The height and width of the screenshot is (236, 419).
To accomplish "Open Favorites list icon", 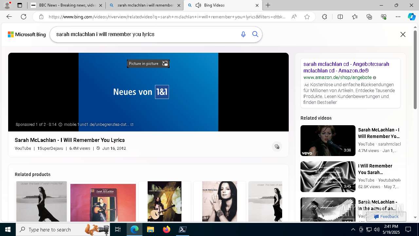I will (x=355, y=17).
